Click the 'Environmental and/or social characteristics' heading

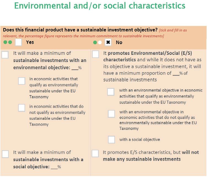(100, 6)
